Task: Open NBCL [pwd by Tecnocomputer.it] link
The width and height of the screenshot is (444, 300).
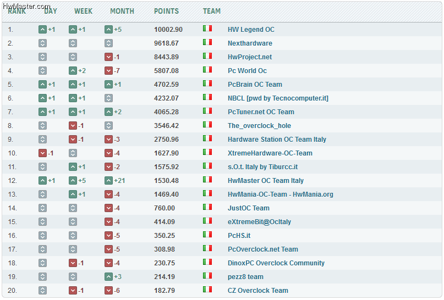Action: click(x=278, y=98)
